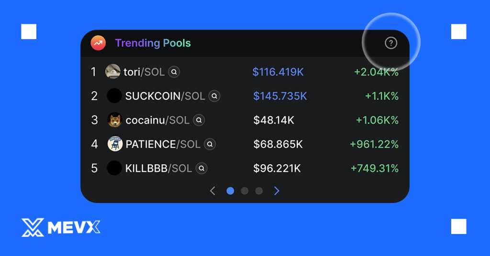Go to previous page with left chevron
Image resolution: width=490 pixels, height=256 pixels.
212,191
